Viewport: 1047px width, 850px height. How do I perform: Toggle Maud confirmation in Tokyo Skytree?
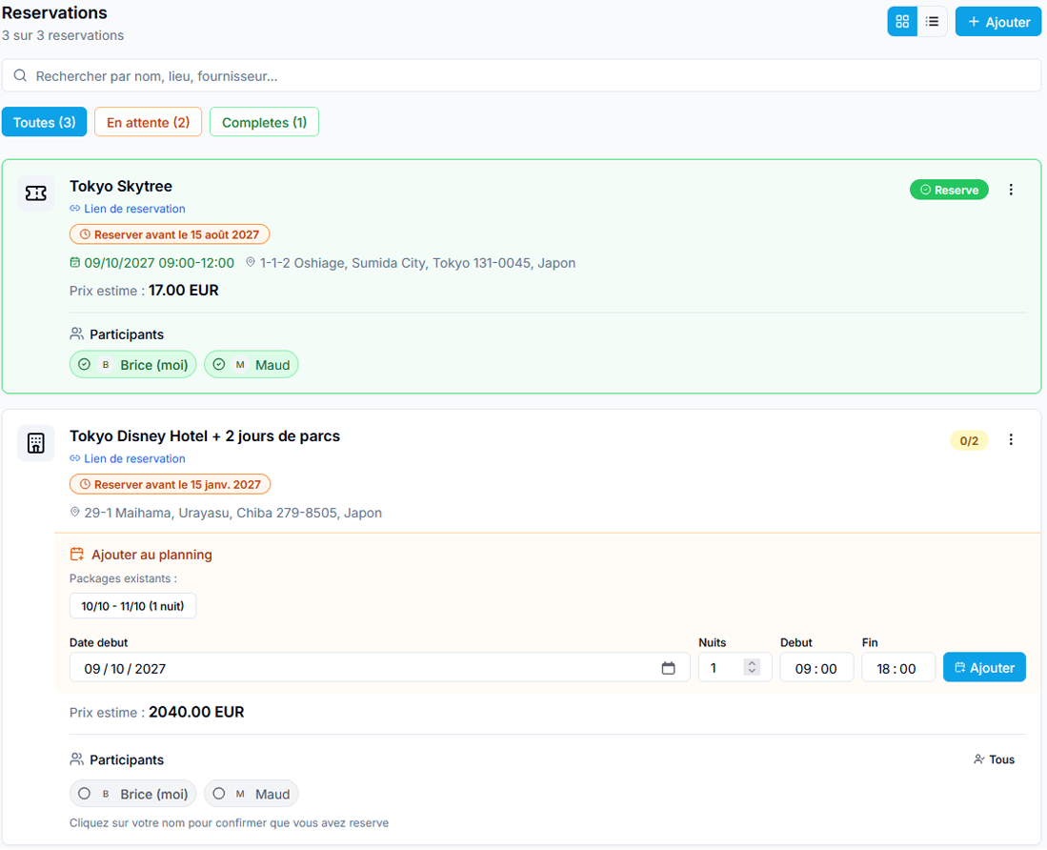(x=252, y=365)
